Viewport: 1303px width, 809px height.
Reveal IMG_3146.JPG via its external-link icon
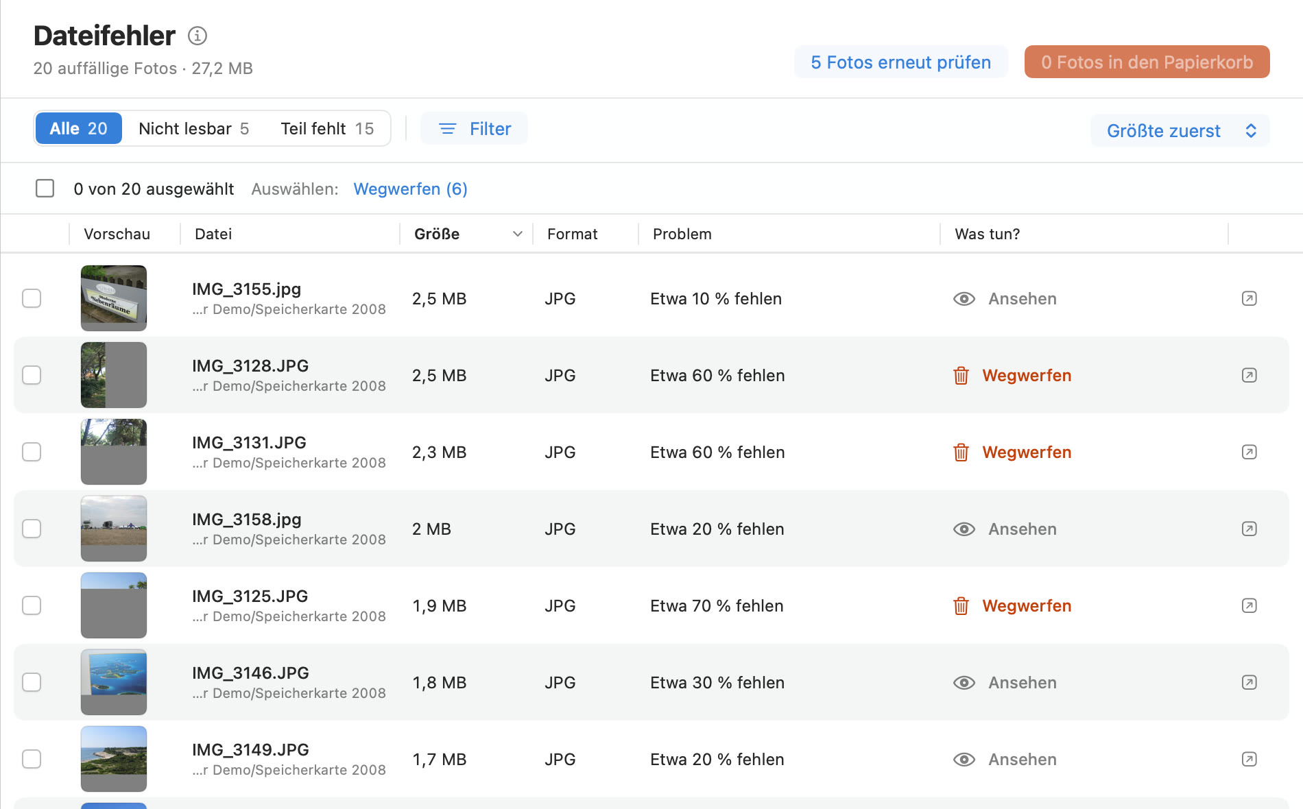pos(1249,682)
